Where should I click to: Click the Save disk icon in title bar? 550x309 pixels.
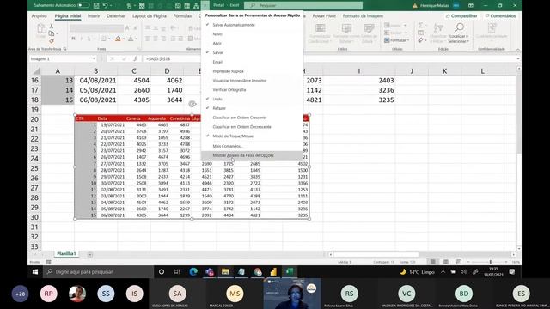[x=96, y=6]
